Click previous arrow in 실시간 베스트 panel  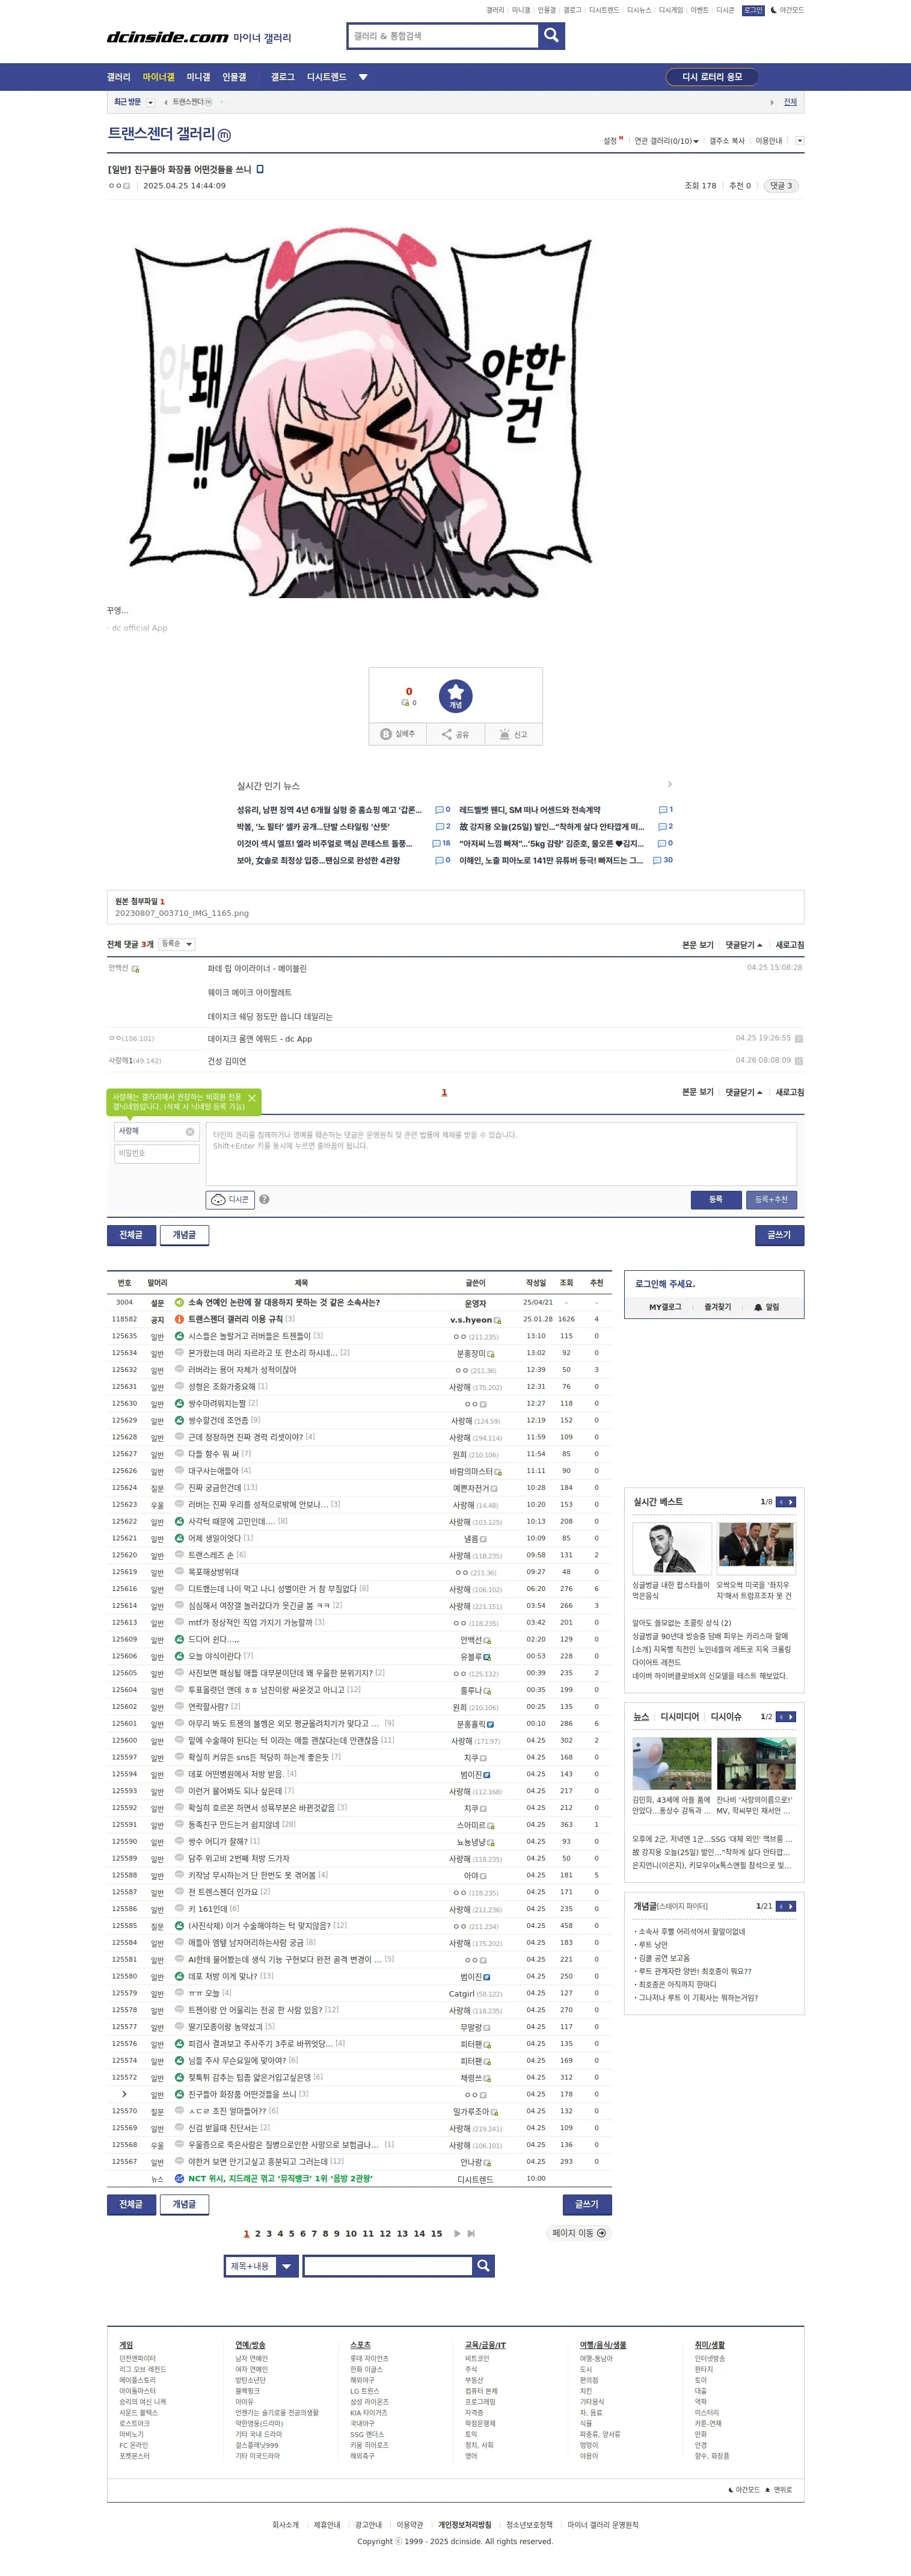[780, 1502]
